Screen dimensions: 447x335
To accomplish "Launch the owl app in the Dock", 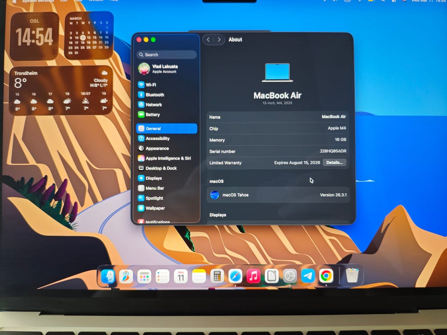I will click(126, 276).
